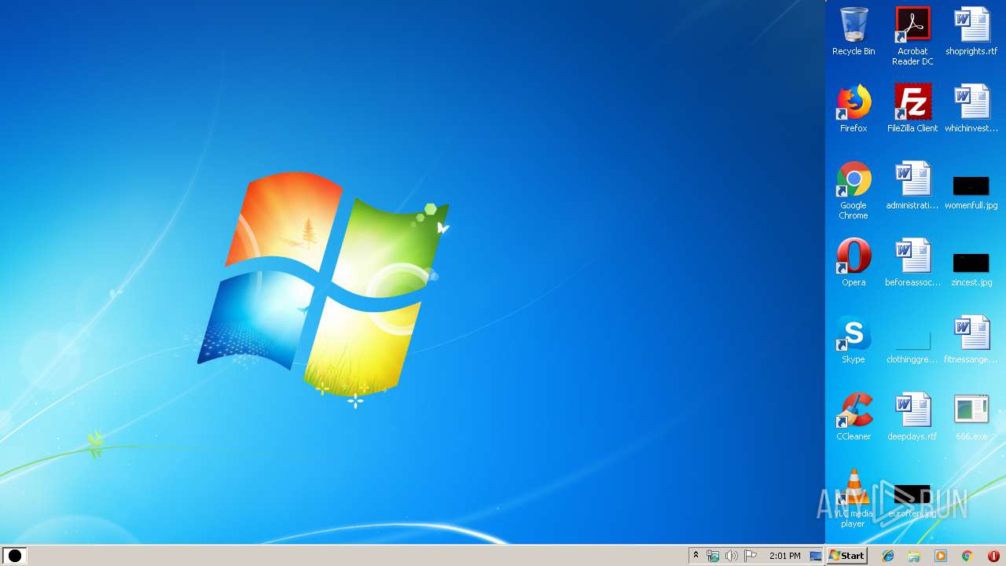Launch Windows Media Player from taskbar
This screenshot has height=566, width=1006.
coord(940,556)
